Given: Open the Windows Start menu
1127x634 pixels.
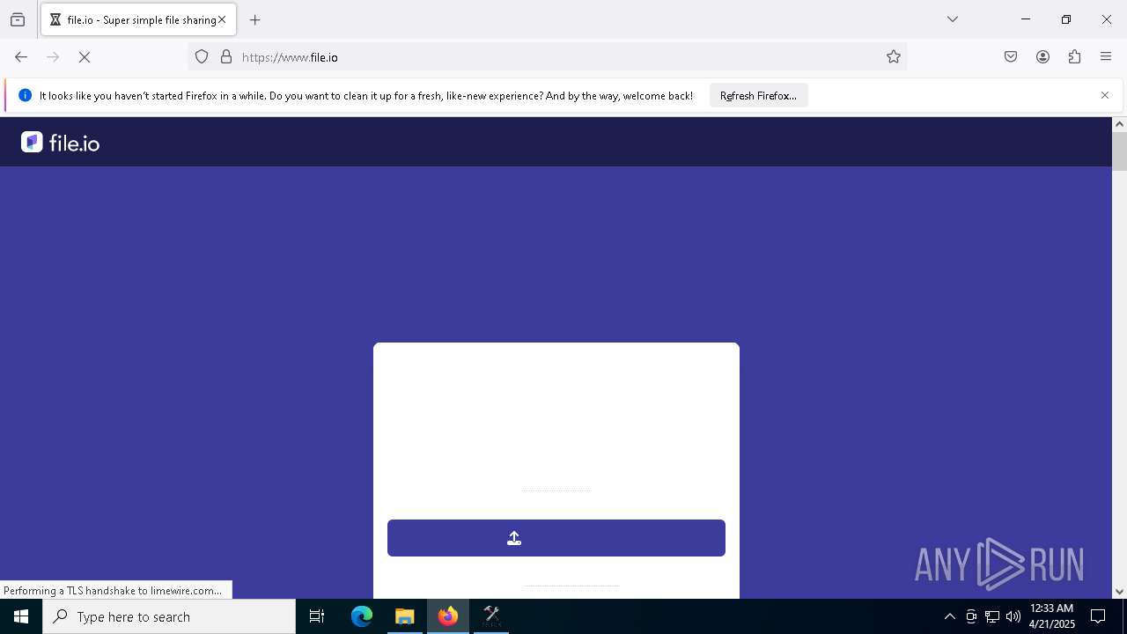Looking at the screenshot, I should point(21,616).
